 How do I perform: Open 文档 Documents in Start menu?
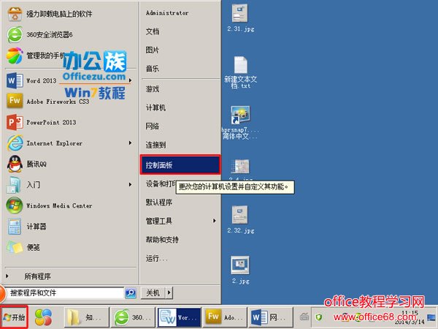tap(153, 31)
